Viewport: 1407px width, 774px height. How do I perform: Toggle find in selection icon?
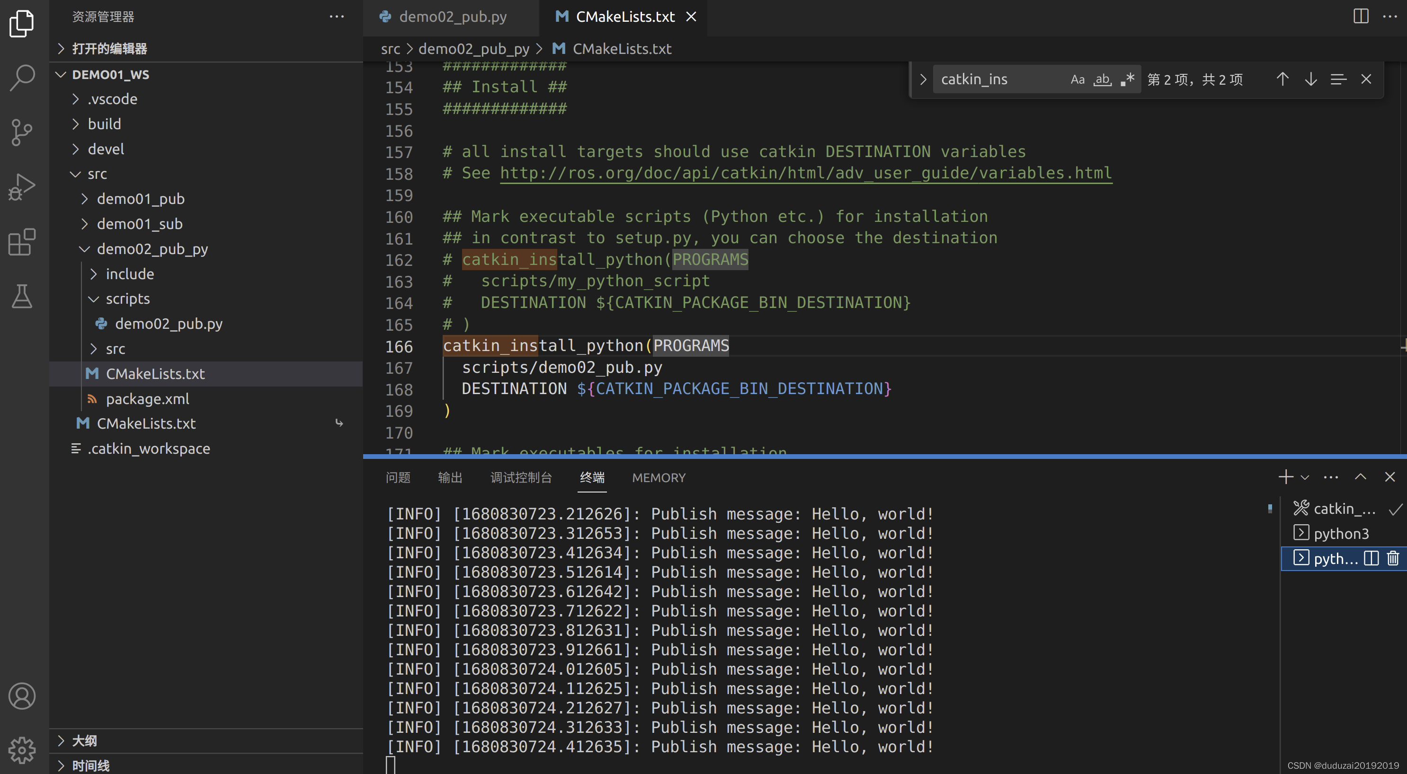[x=1338, y=79]
